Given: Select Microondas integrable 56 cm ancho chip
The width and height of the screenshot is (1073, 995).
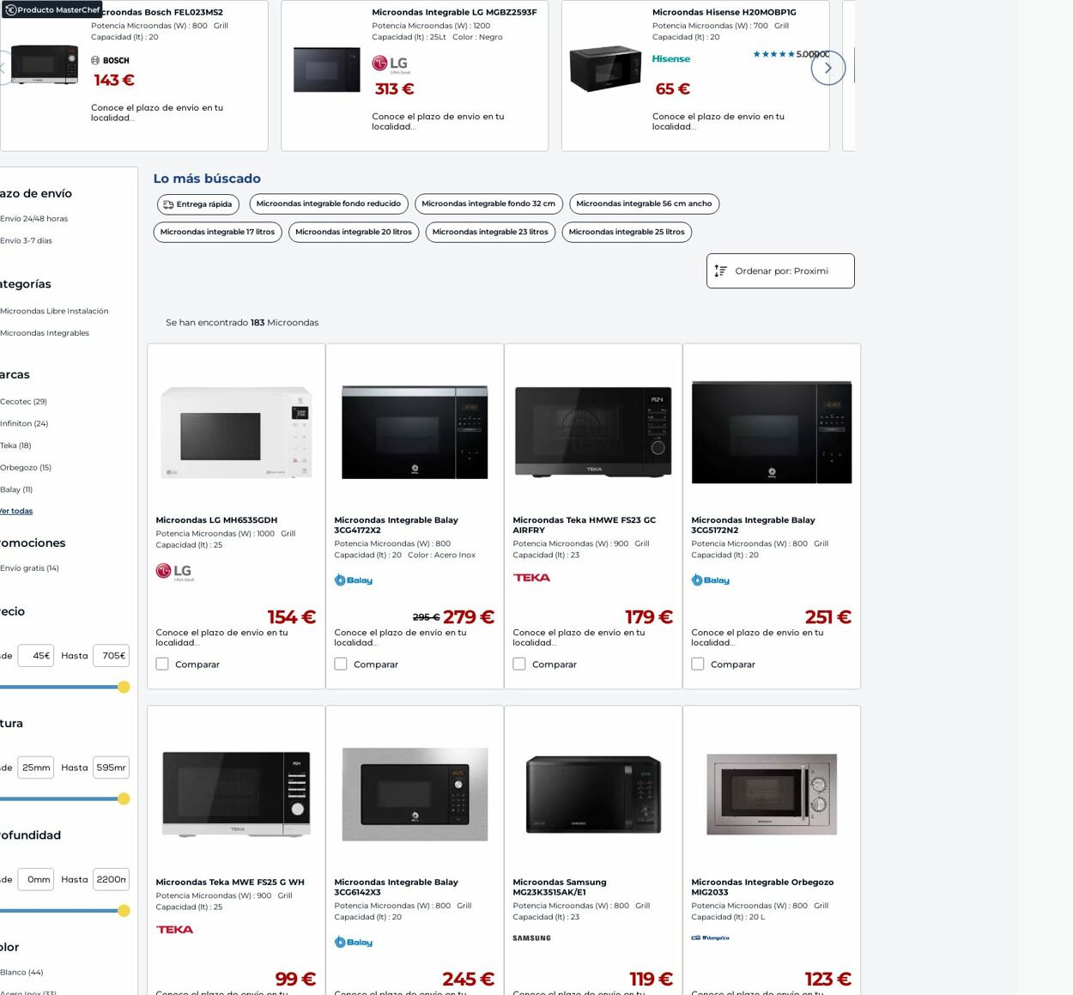Looking at the screenshot, I should 644,203.
